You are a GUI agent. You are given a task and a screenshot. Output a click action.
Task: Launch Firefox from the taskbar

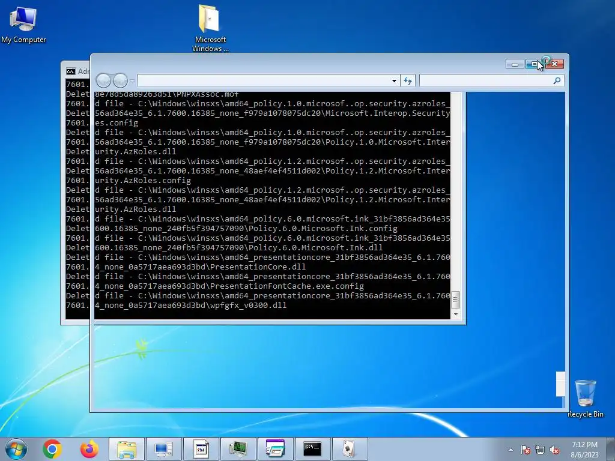[89, 449]
